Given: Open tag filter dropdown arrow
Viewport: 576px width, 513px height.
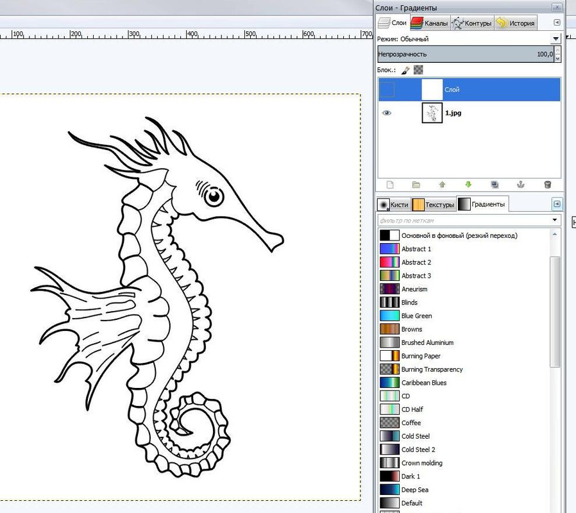Looking at the screenshot, I should 555,220.
